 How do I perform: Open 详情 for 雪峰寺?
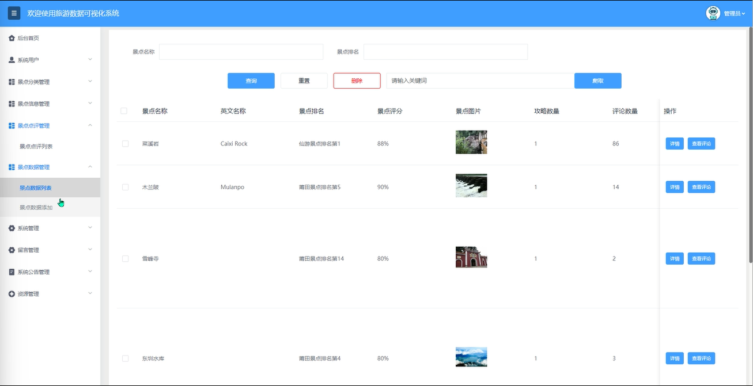click(x=675, y=258)
